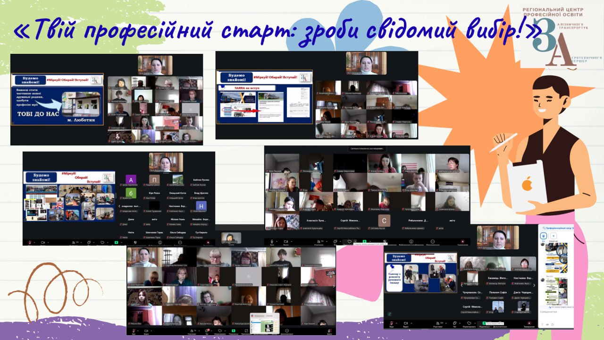Click Chat icon in chat-panel Zoom window toolbar
This screenshot has width=604, height=340.
pyautogui.click(x=454, y=323)
